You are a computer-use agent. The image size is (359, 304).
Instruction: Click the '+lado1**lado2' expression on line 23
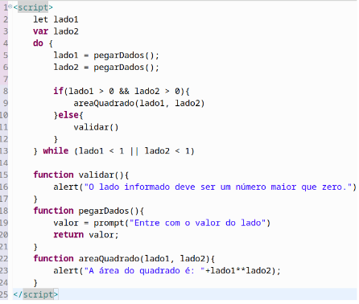click(238, 270)
